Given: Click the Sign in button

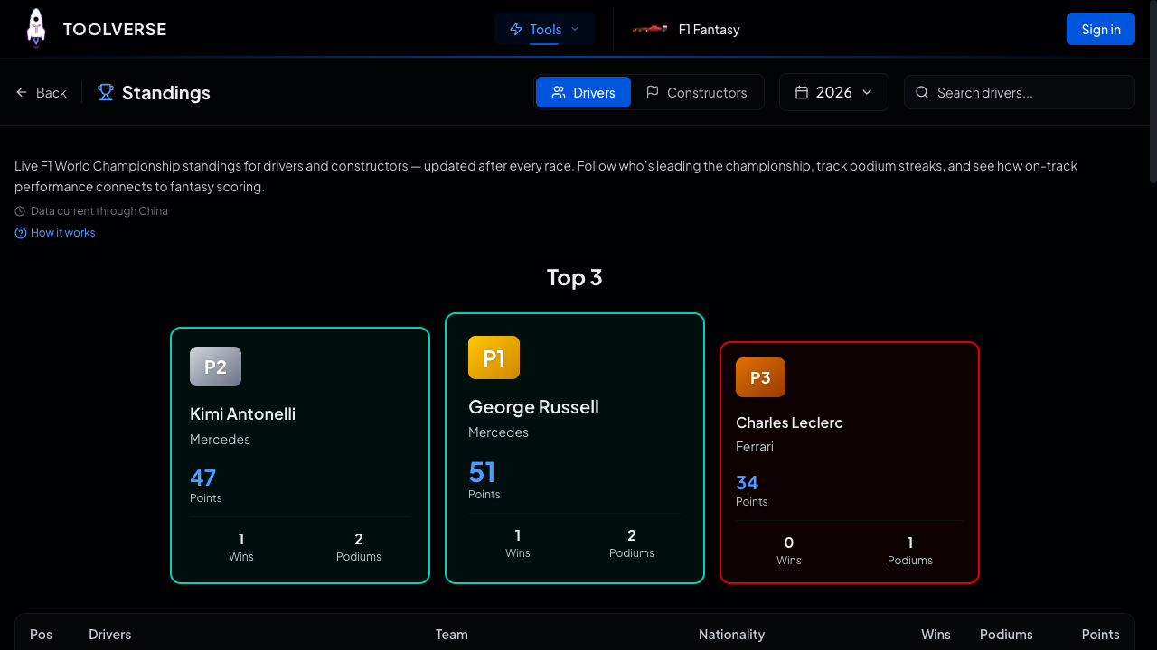Looking at the screenshot, I should [x=1101, y=29].
